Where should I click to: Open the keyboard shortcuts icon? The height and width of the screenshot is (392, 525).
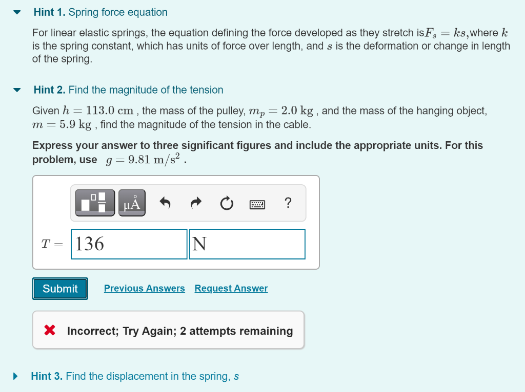coord(257,204)
